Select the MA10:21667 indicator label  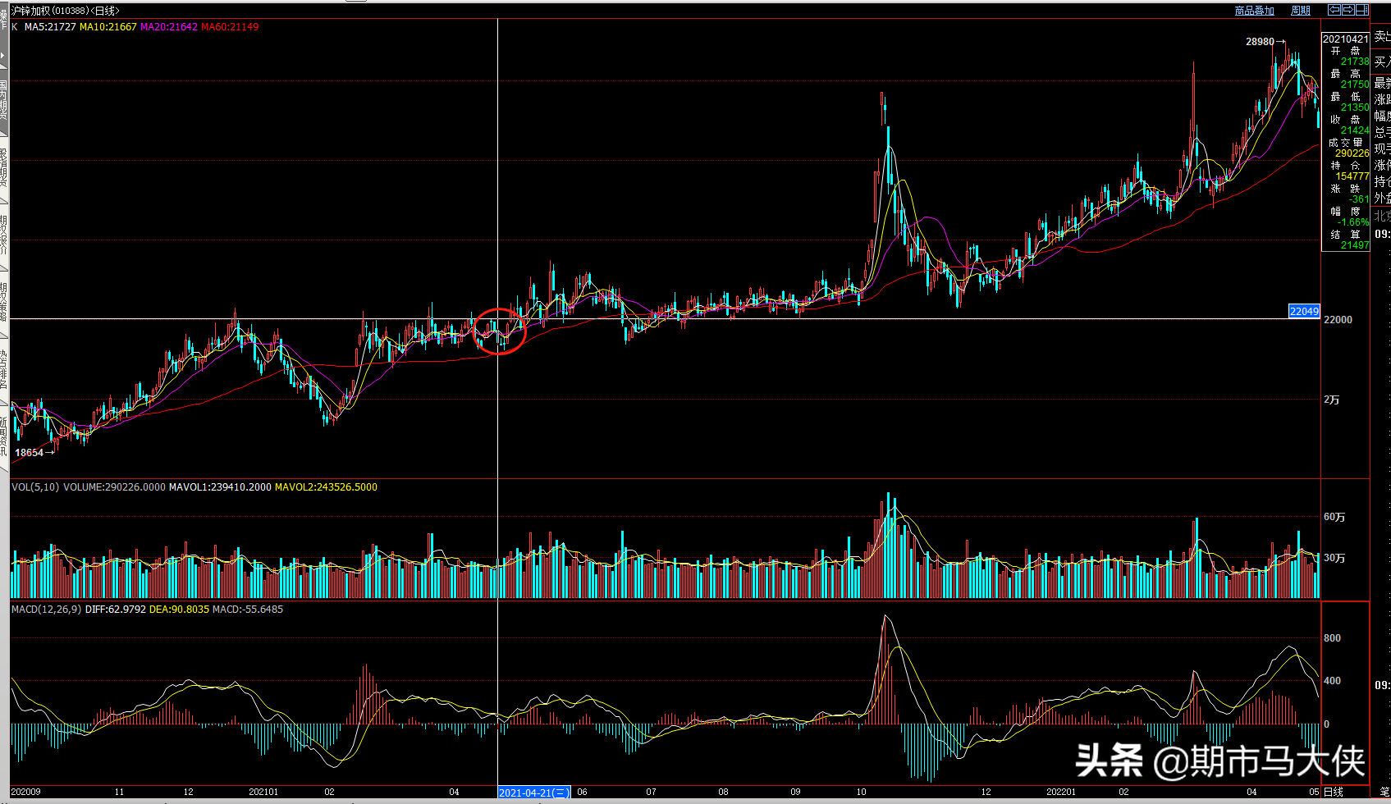click(108, 27)
